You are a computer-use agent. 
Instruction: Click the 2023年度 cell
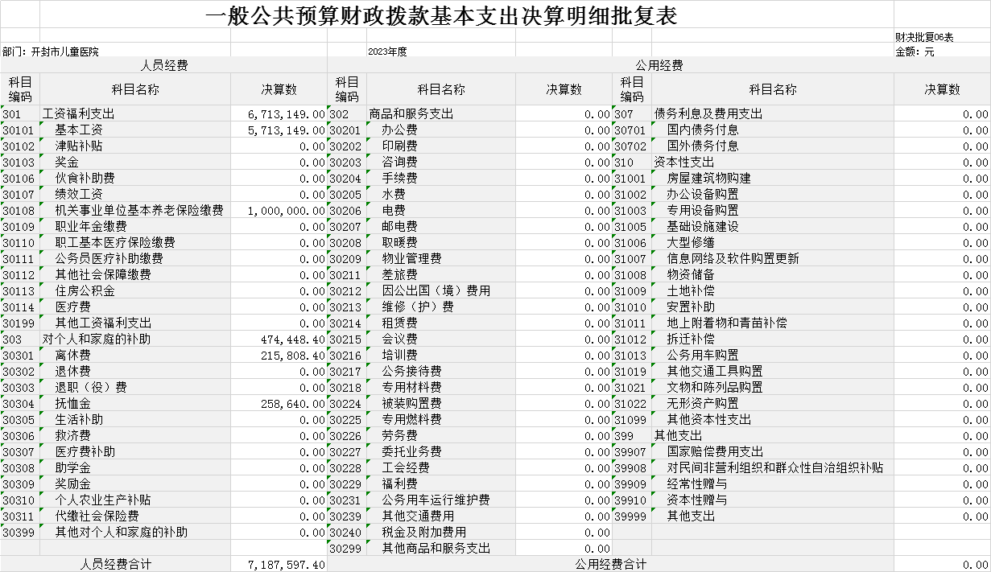pyautogui.click(x=387, y=51)
